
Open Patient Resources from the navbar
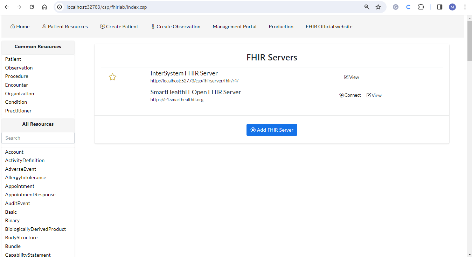(x=65, y=27)
